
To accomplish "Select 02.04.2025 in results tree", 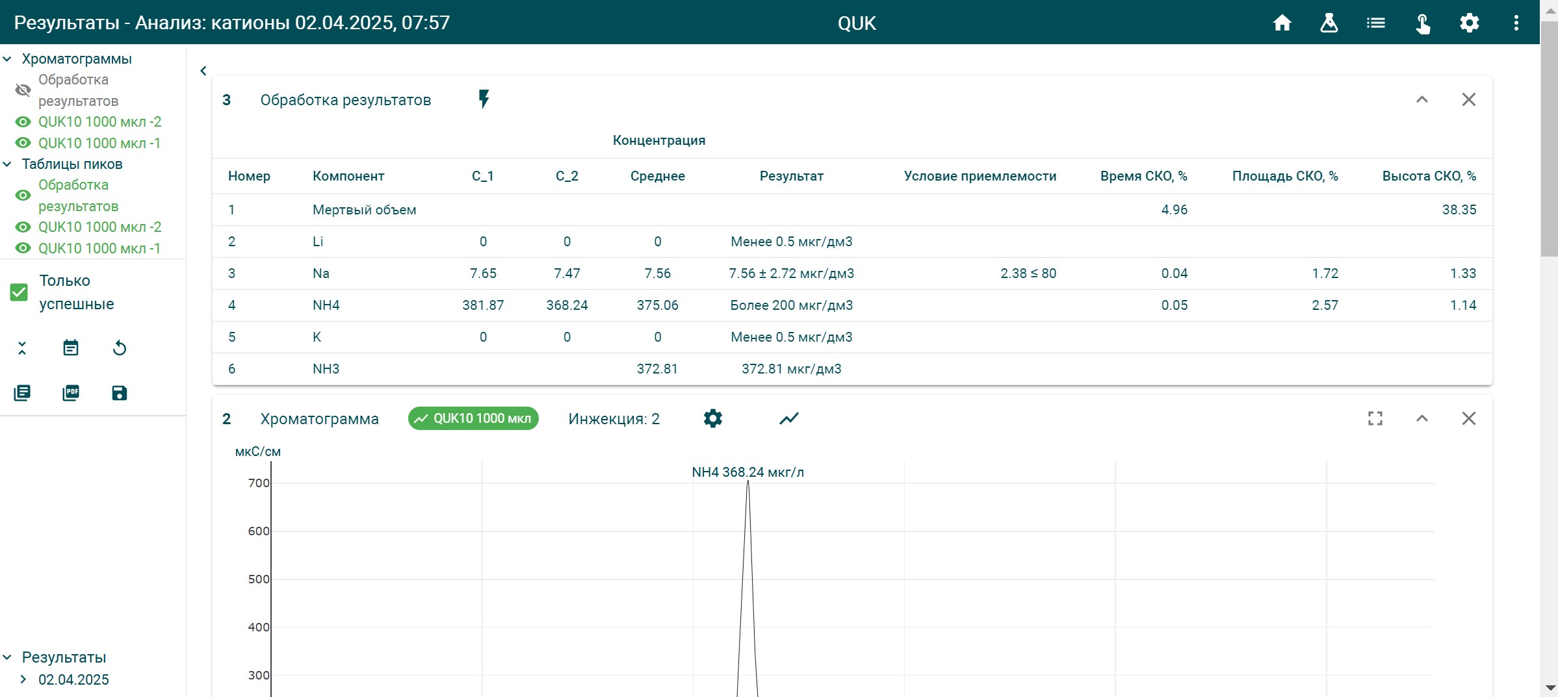I will click(x=73, y=679).
